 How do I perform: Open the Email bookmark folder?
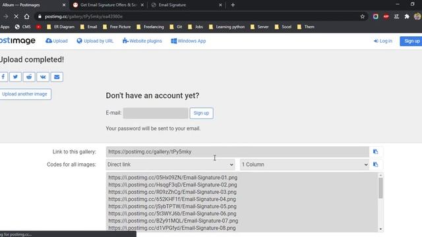coord(88,27)
